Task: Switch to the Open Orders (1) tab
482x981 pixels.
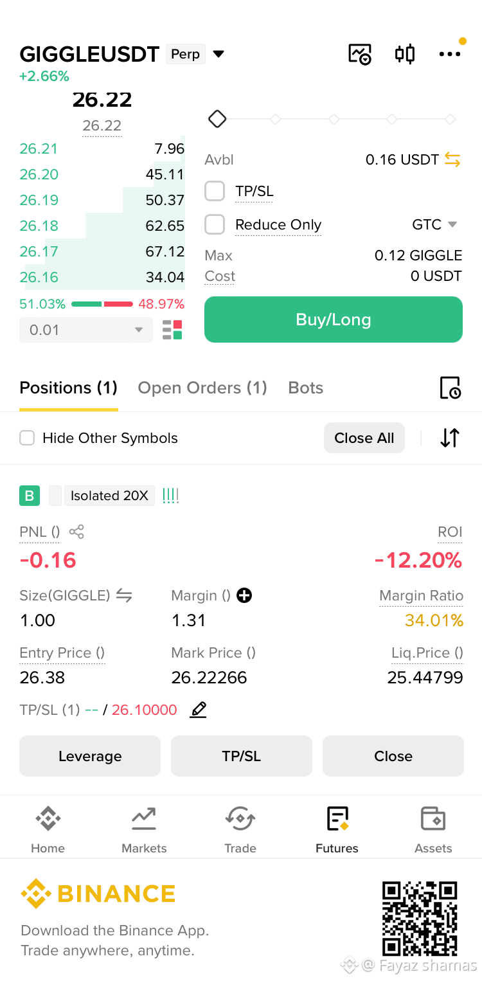Action: (x=202, y=388)
